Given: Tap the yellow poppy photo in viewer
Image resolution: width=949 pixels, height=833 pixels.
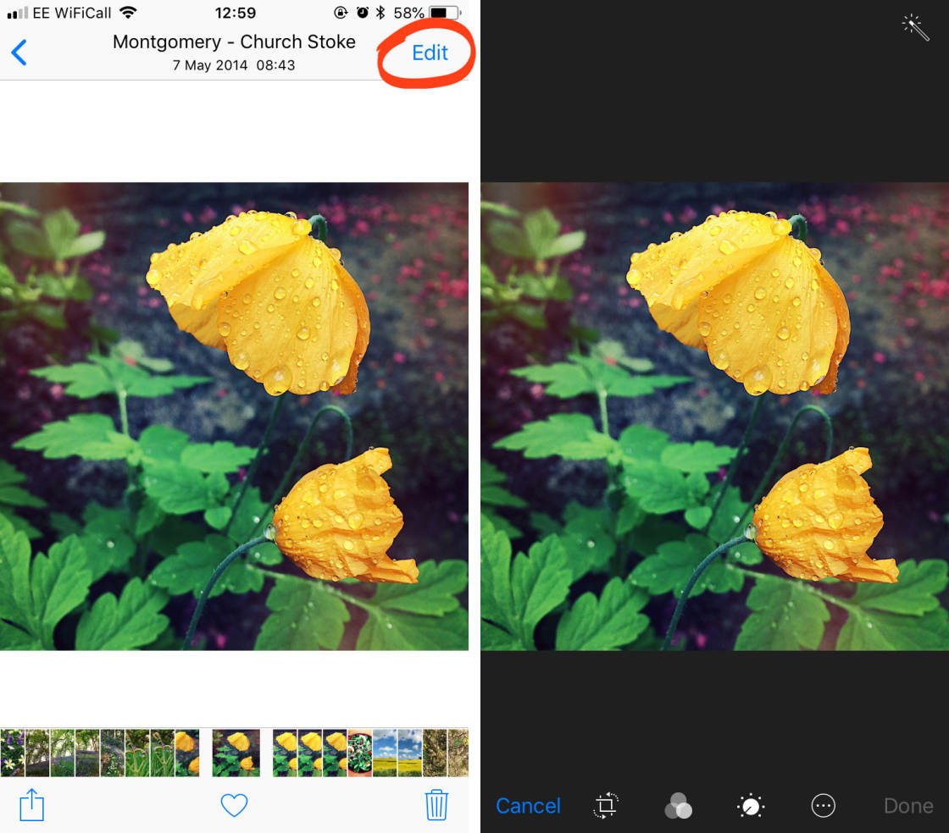Looking at the screenshot, I should point(234,416).
